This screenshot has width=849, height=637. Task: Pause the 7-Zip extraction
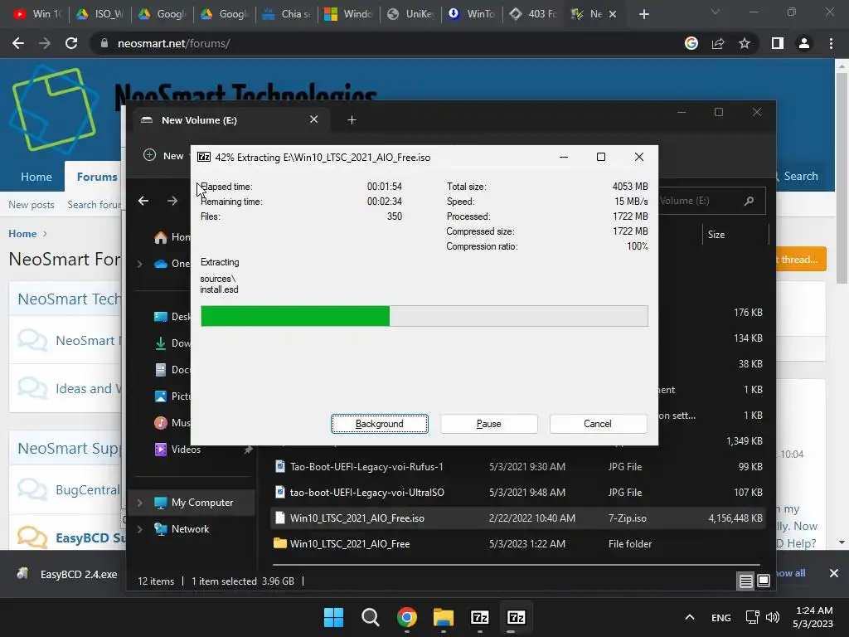coord(488,424)
